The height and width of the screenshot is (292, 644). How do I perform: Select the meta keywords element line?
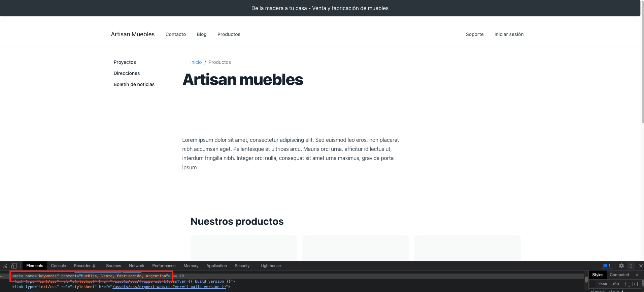point(91,276)
